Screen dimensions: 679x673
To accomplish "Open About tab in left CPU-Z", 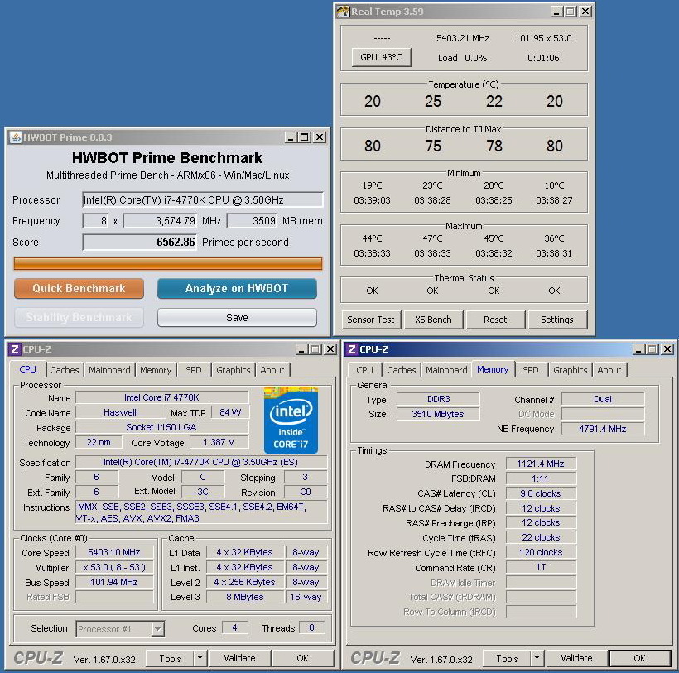I will [x=272, y=370].
